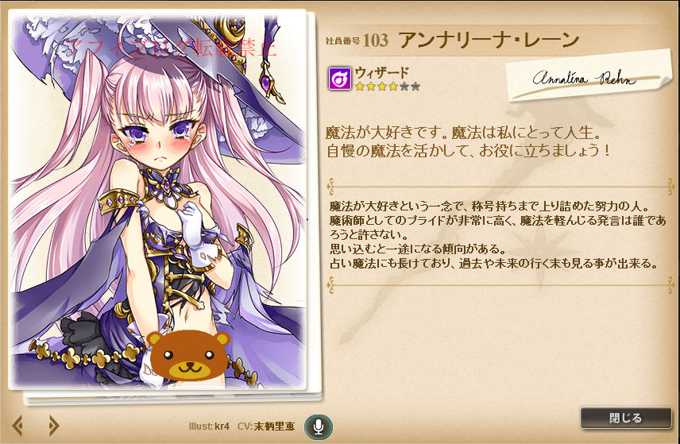This screenshot has width=680, height=444.
Task: Play the character voice with microphone icon
Action: [x=319, y=427]
